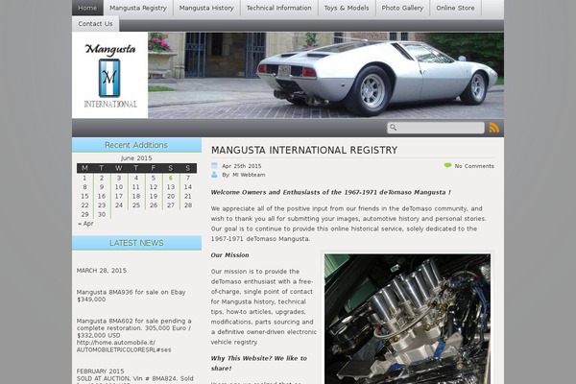Open Technical Information menu
The width and height of the screenshot is (576, 384).
pyautogui.click(x=278, y=8)
